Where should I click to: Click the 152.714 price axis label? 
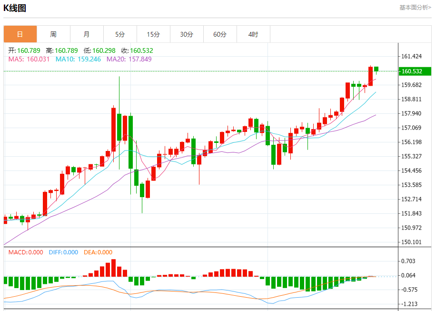[x=411, y=199]
